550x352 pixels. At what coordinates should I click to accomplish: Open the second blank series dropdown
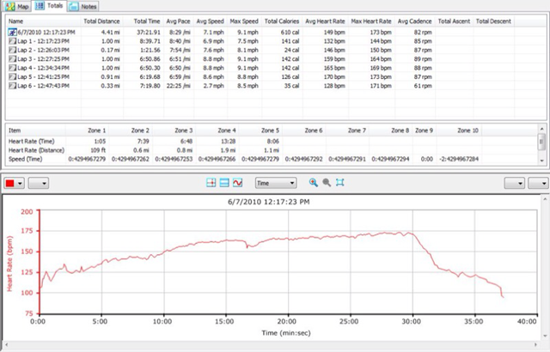tap(39, 183)
